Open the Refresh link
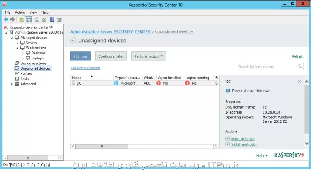Screen dimensions: 311x174 pyautogui.click(x=298, y=56)
